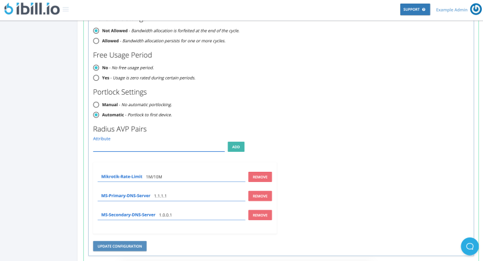Image resolution: width=483 pixels, height=261 pixels.
Task: Set Portlock Settings to Manual
Action: pyautogui.click(x=96, y=105)
